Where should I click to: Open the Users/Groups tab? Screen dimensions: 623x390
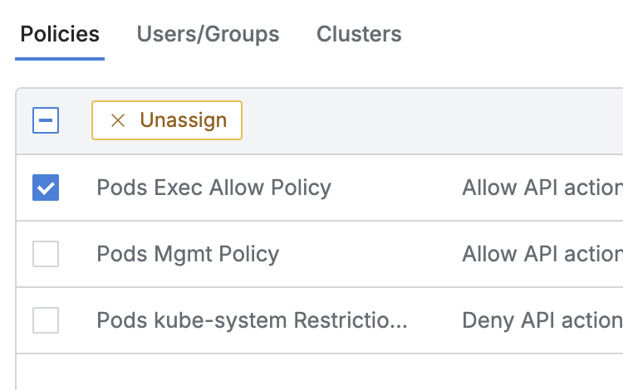(208, 34)
